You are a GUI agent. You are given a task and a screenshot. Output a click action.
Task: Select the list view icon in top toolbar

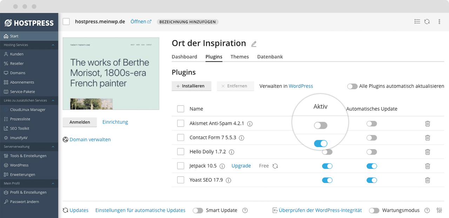coord(417,21)
